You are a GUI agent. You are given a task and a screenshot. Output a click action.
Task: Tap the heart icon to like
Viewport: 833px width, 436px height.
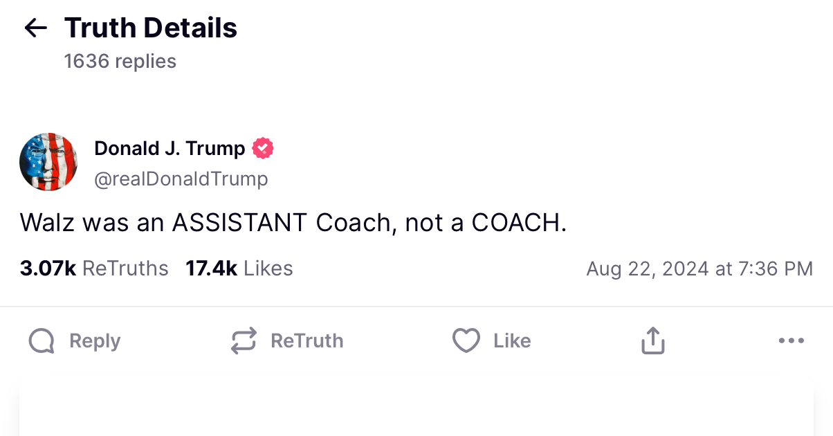click(466, 340)
